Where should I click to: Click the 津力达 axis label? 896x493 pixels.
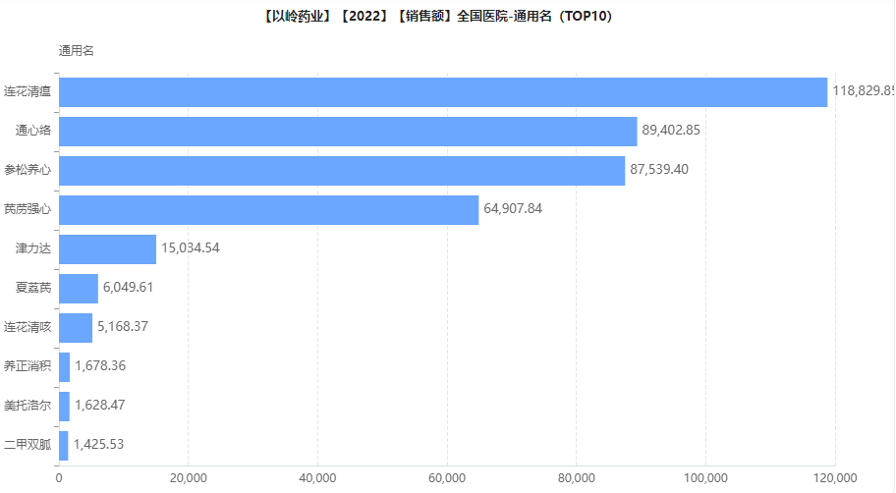(x=33, y=248)
